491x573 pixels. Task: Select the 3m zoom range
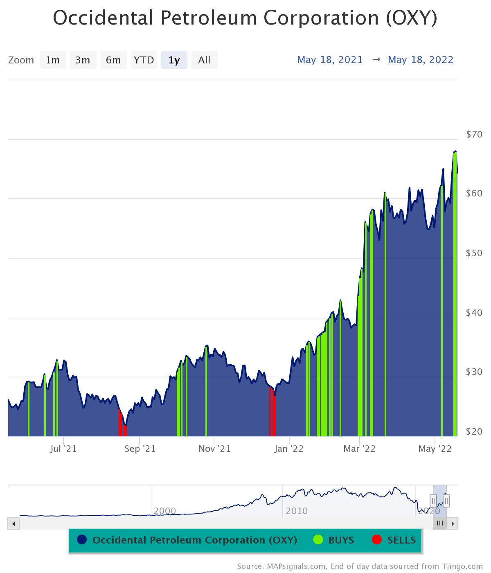(83, 60)
